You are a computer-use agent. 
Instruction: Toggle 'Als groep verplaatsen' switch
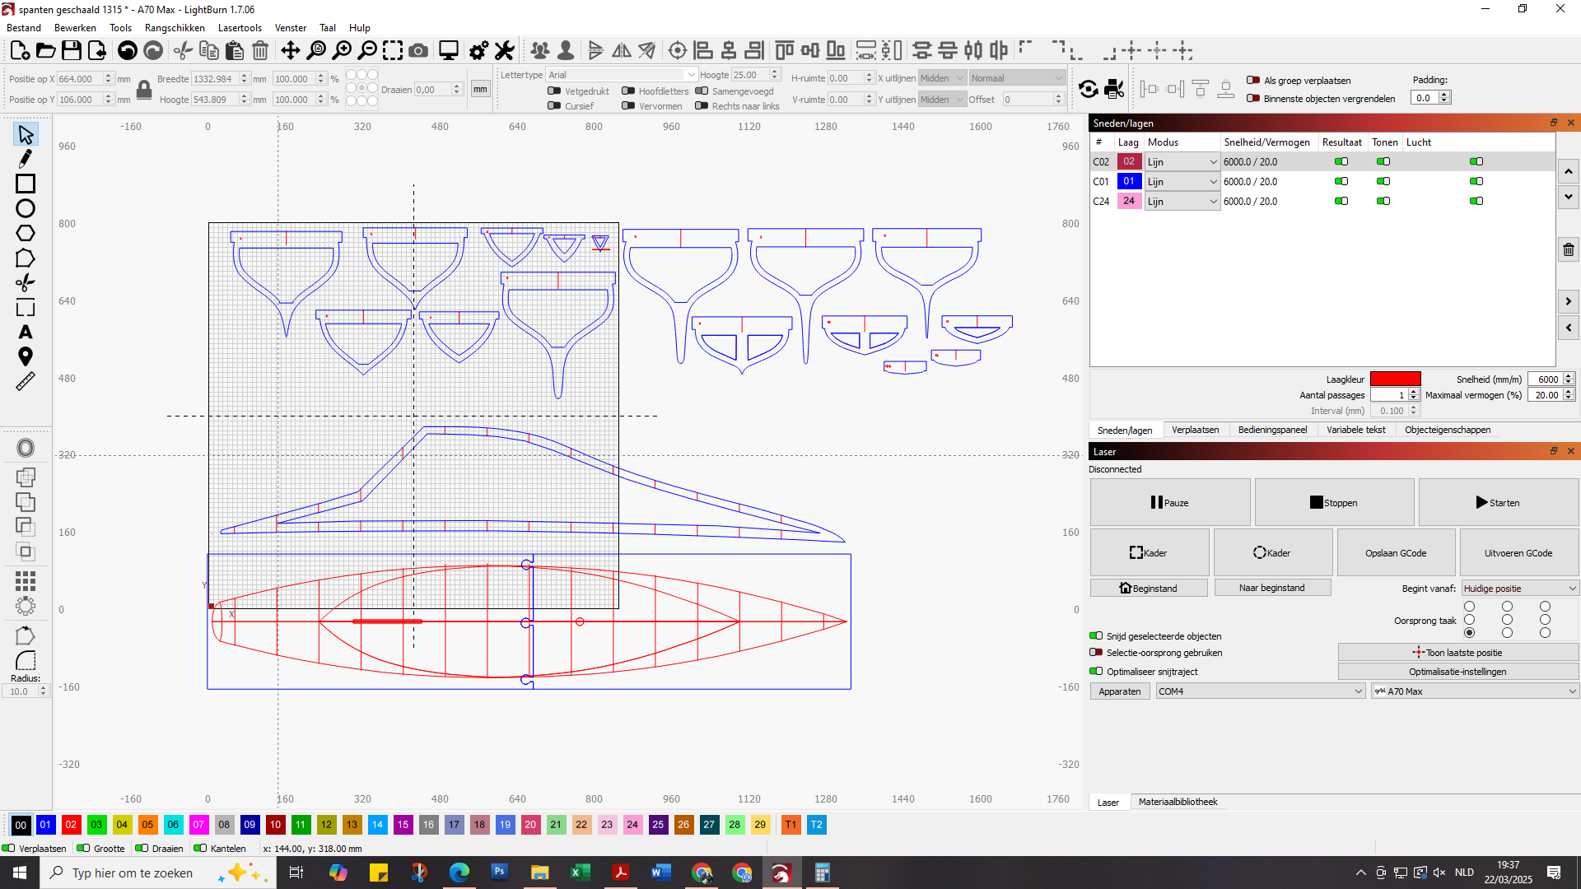(x=1253, y=80)
